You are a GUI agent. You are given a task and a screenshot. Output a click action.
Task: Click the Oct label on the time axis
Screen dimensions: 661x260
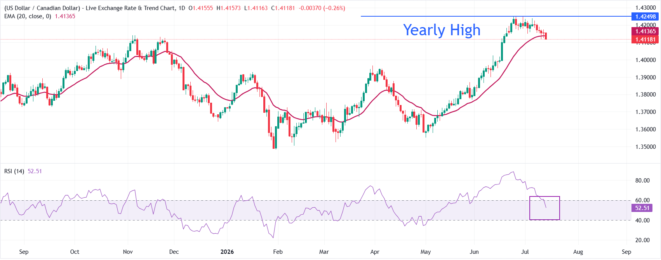75,252
